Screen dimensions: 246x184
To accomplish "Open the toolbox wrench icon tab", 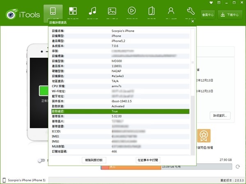I will [x=191, y=11].
